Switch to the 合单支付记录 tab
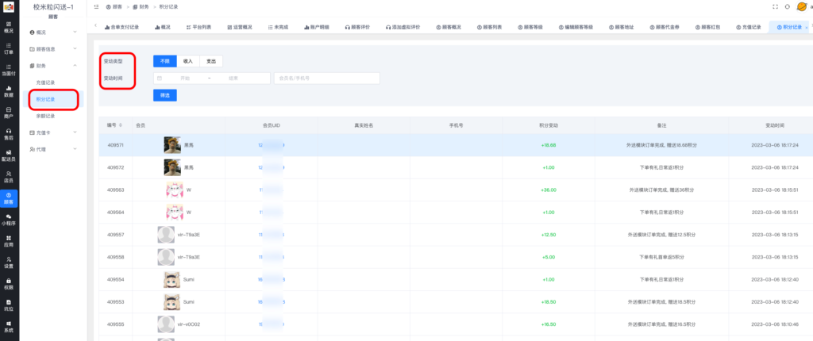 121,27
